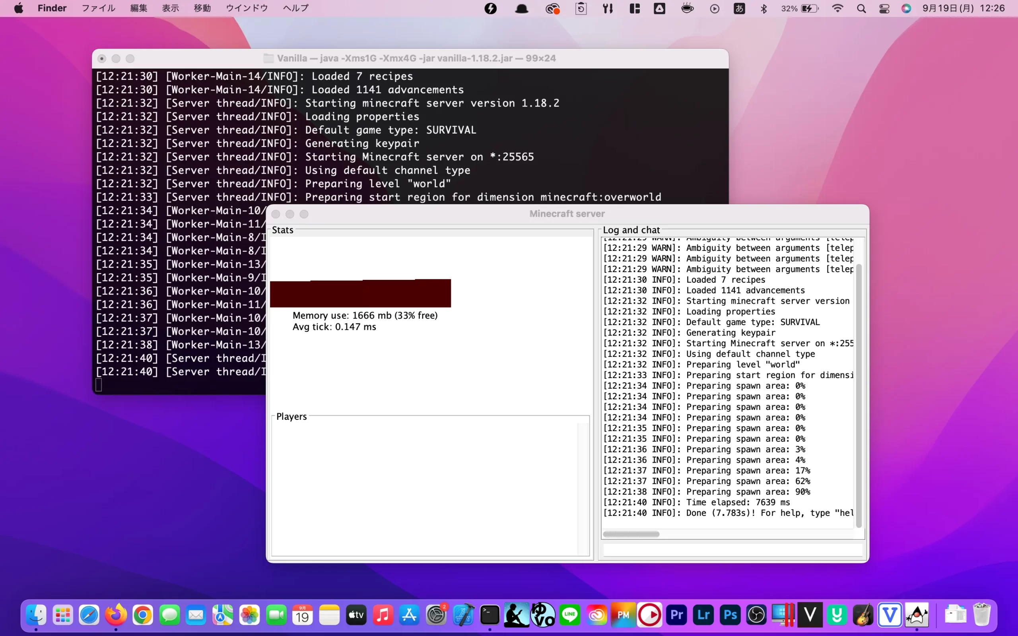This screenshot has height=636, width=1018.
Task: Open the Notes app in the dock
Action: 329,615
